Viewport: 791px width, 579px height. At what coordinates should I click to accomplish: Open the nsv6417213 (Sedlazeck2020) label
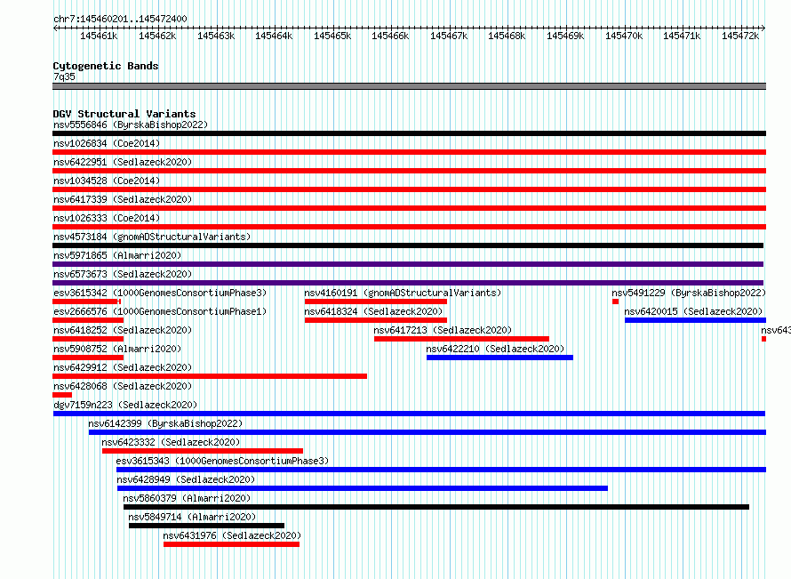pos(443,330)
